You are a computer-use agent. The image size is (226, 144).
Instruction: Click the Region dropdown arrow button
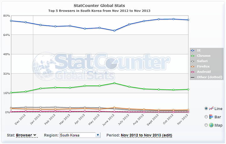(x=98, y=135)
